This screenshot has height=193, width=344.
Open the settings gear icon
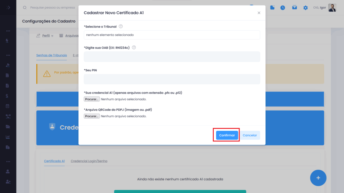(305, 8)
